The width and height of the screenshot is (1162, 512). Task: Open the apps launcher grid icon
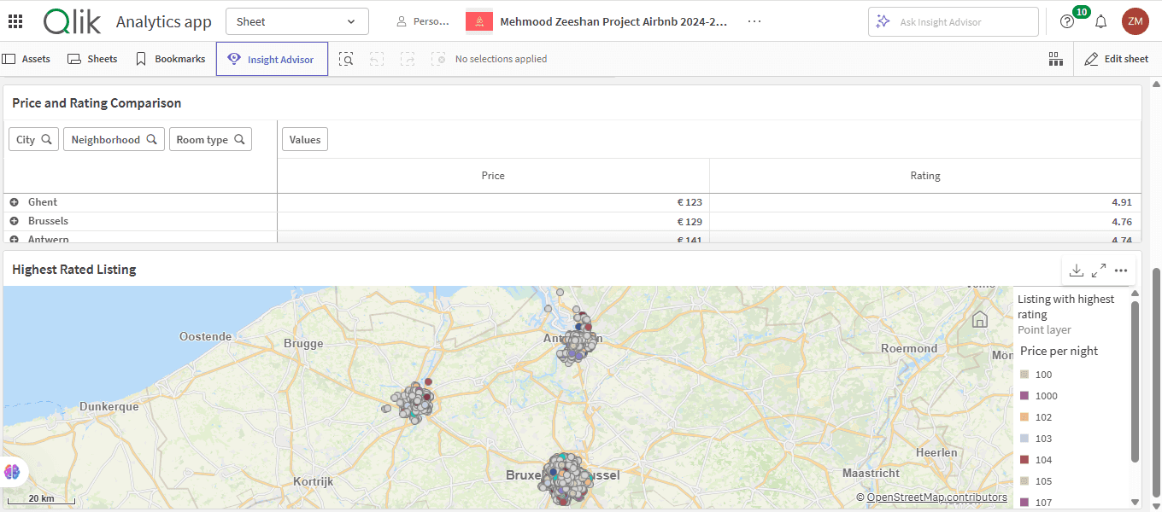(x=15, y=21)
